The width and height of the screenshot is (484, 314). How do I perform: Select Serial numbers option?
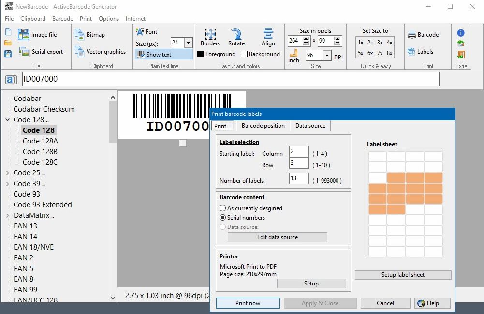(242, 218)
